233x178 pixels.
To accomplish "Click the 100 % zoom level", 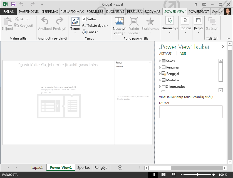I will (223, 175).
